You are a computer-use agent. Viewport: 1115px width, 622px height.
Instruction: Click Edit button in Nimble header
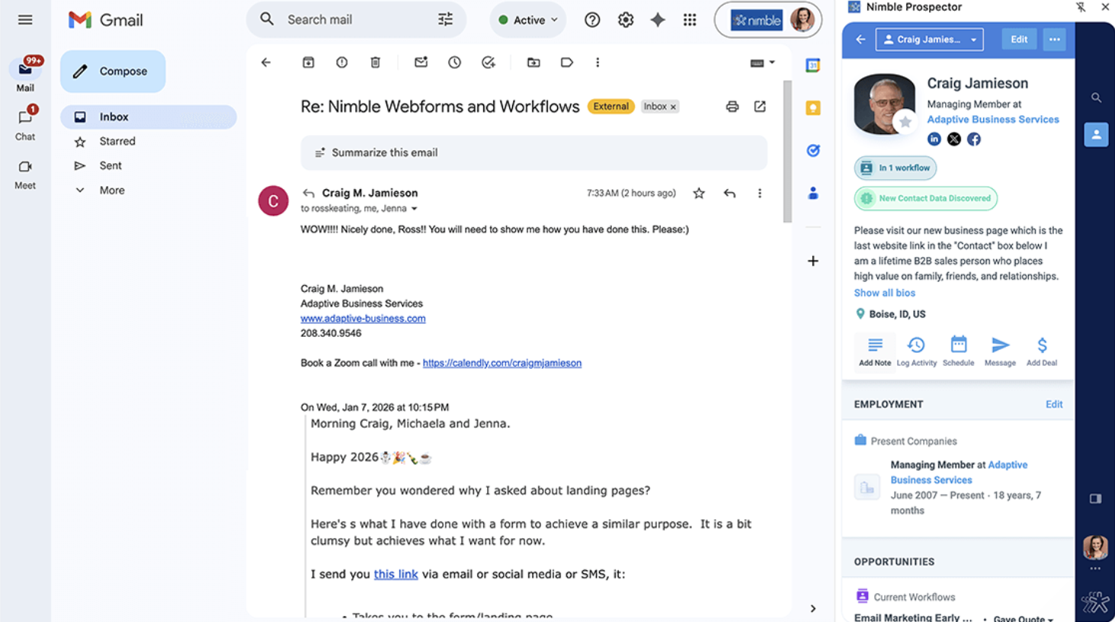1019,40
